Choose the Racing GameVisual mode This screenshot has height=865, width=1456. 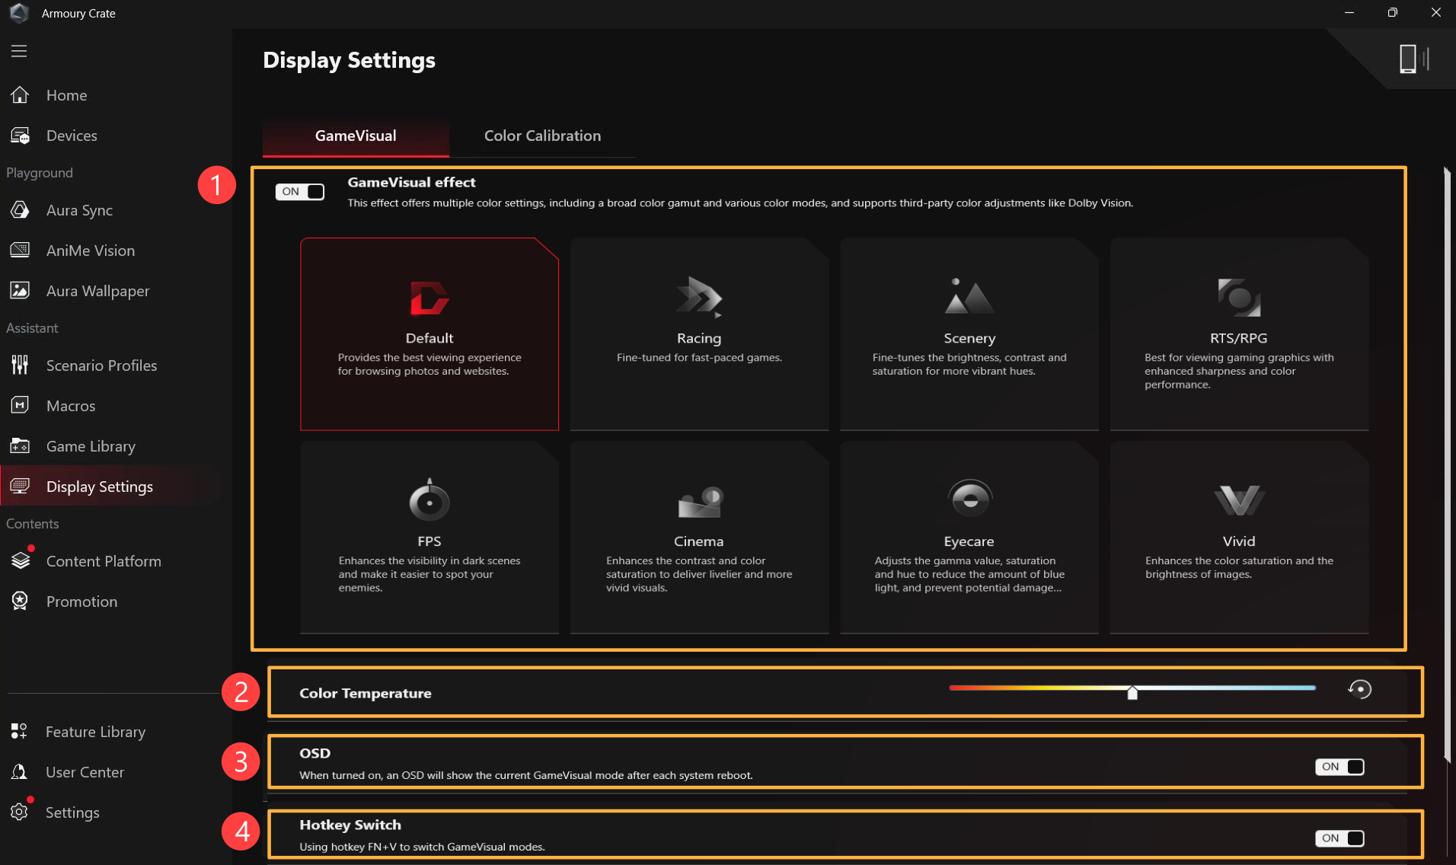click(x=699, y=334)
